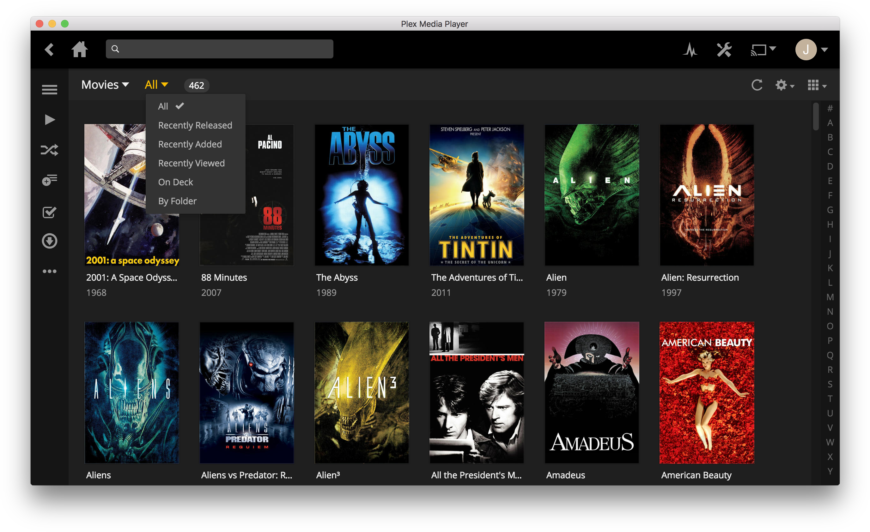This screenshot has width=870, height=532.
Task: Click the vertical scrollbar thumb
Action: pyautogui.click(x=816, y=117)
